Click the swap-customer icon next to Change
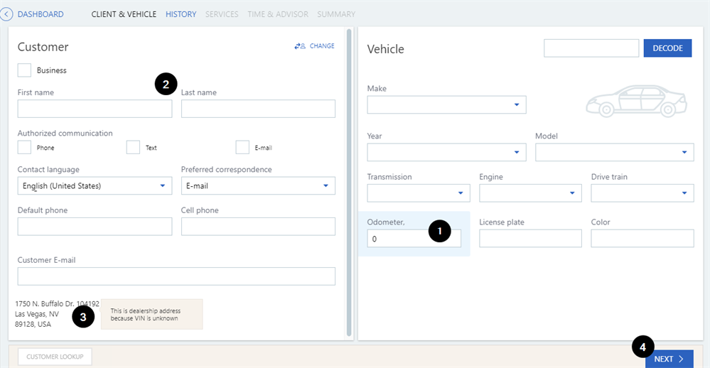 pos(299,46)
